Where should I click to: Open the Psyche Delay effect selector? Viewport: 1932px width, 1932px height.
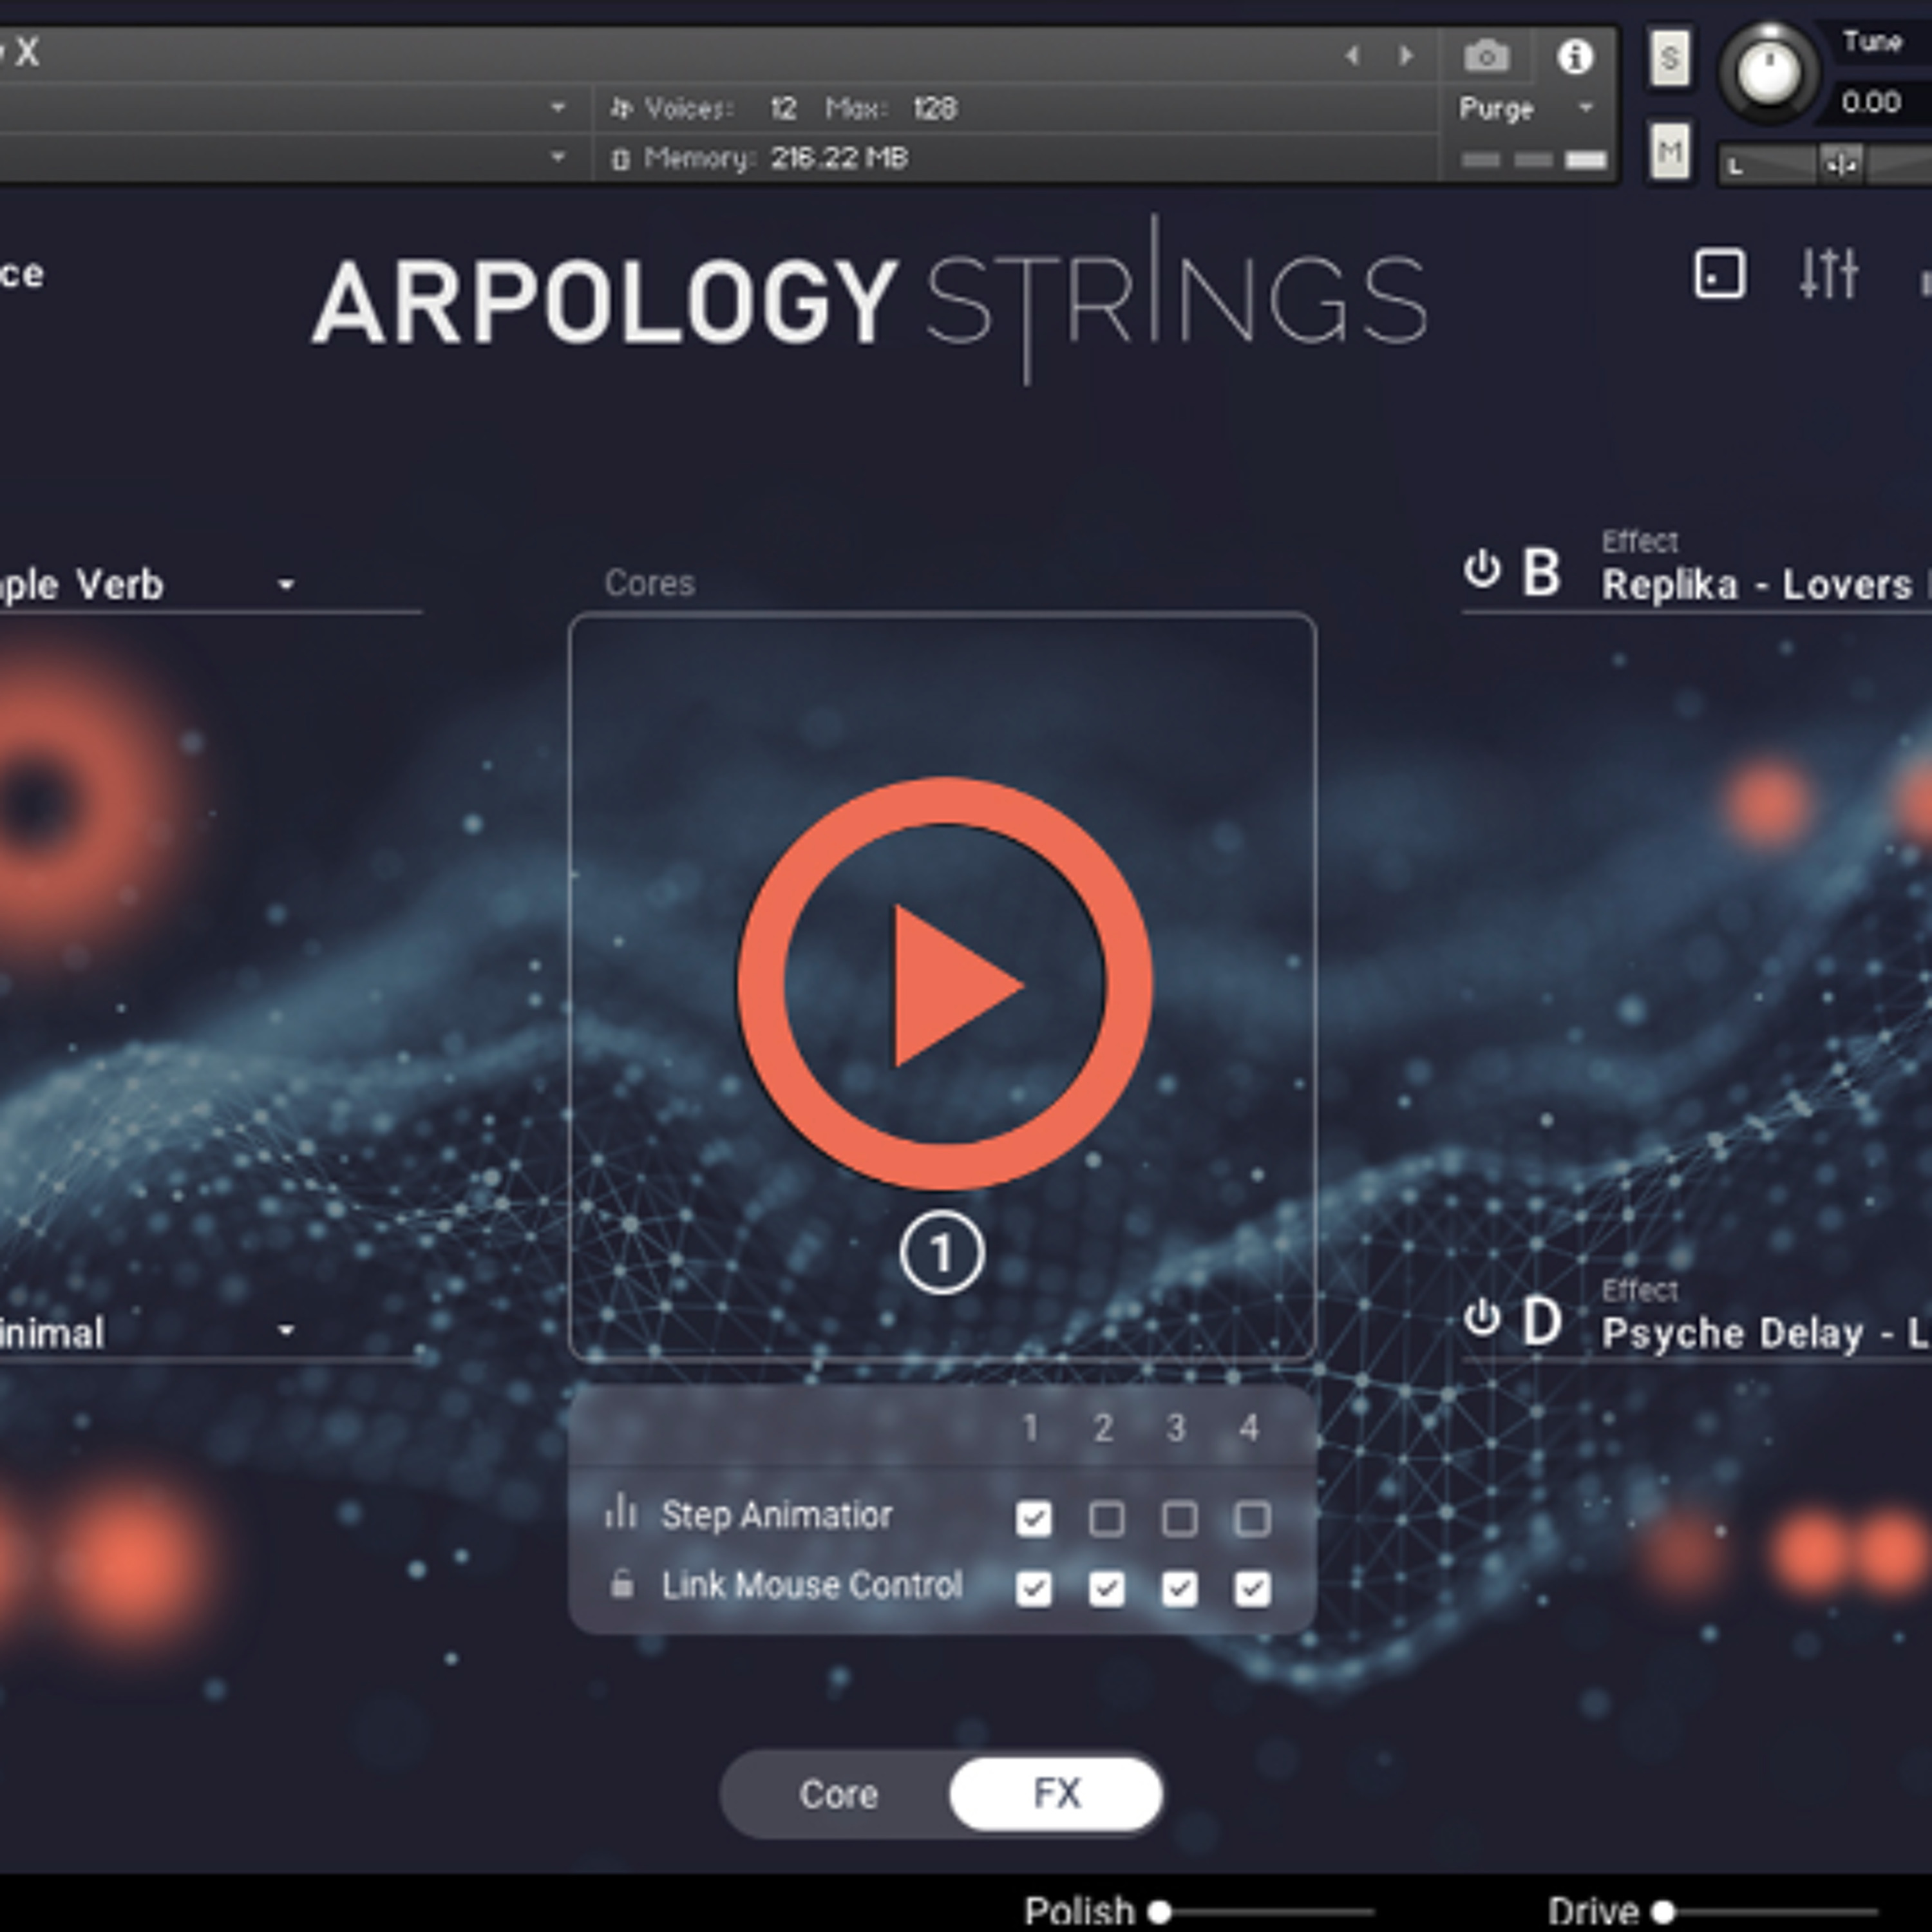click(x=1765, y=1333)
